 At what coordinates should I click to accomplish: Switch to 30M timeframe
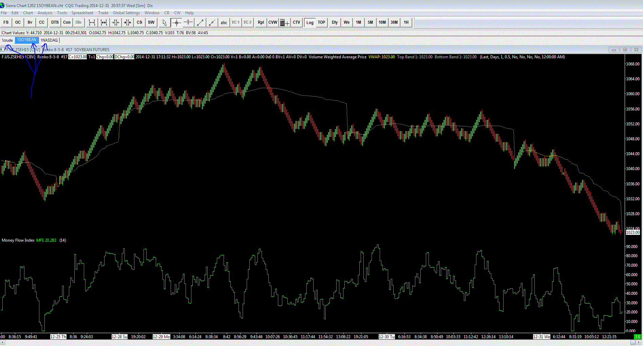coord(394,22)
